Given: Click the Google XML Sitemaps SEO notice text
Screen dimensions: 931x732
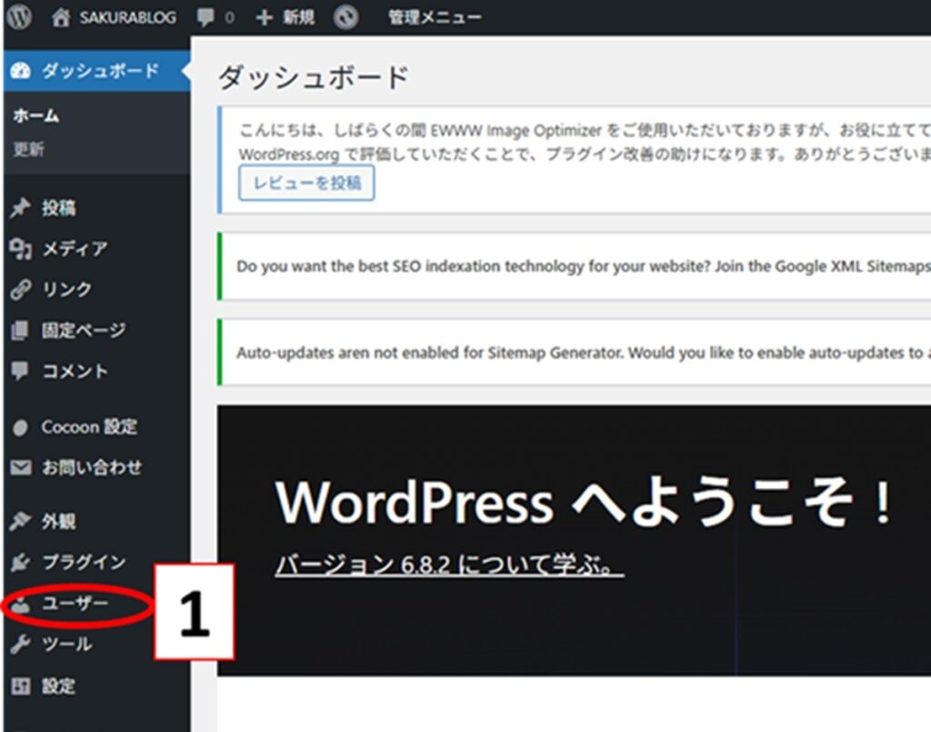Looking at the screenshot, I should (x=584, y=266).
